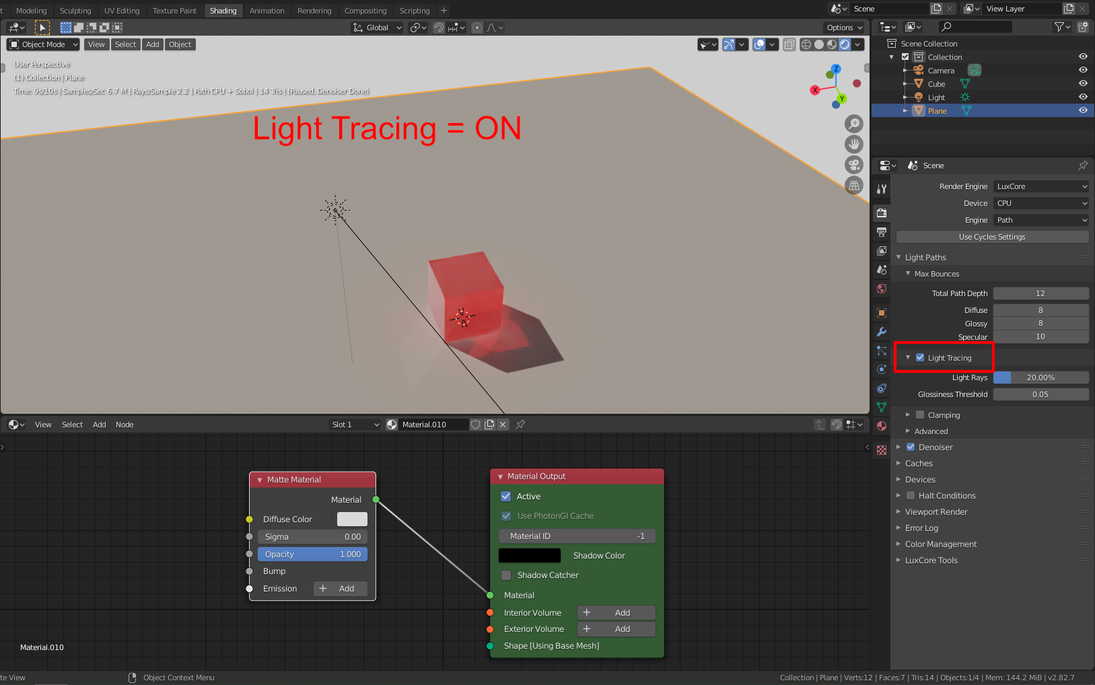The width and height of the screenshot is (1095, 685).
Task: Toggle camera view with camera gizmo
Action: click(x=854, y=165)
